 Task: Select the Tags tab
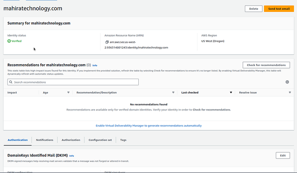pyautogui.click(x=123, y=140)
